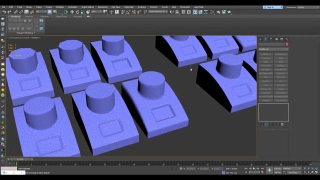Go to the end frame
The width and height of the screenshot is (320, 180).
pos(262,168)
